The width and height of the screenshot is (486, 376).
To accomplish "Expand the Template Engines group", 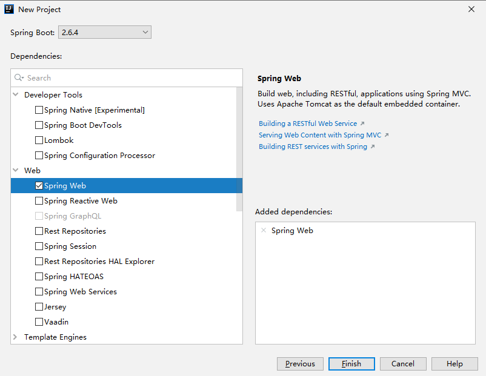I will pyautogui.click(x=15, y=337).
